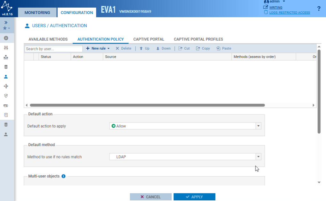
Task: Click the admin user avatar icon
Action: click(266, 2)
